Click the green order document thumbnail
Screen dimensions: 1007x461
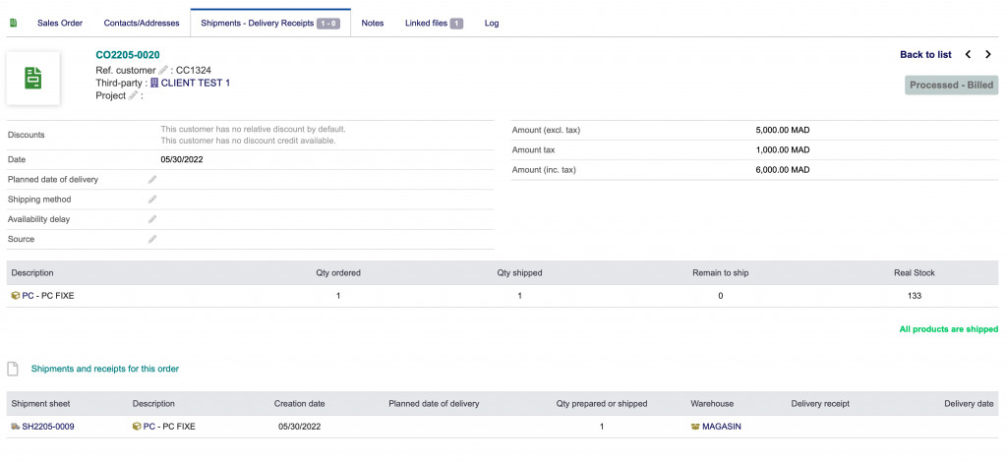[33, 79]
